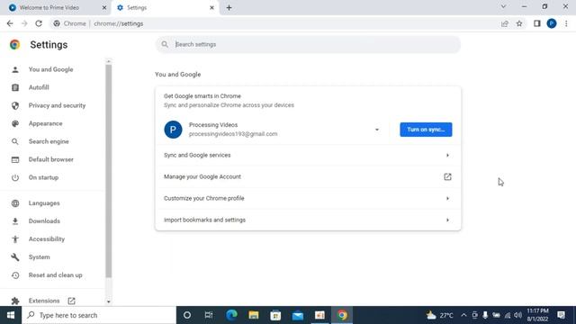Open Mail app from taskbar
Viewport: 576px width, 324px height.
coord(298,315)
